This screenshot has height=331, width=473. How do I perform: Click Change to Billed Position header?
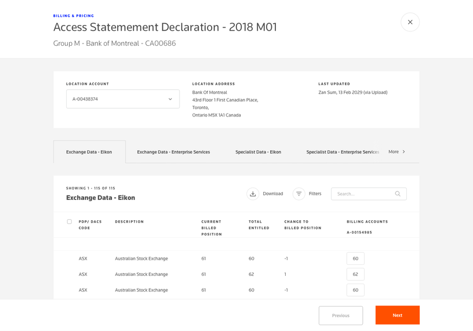tap(303, 225)
